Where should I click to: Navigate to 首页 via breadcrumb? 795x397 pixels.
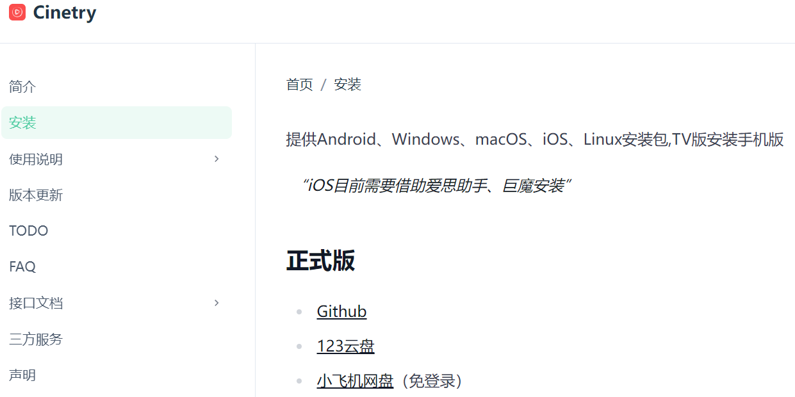[299, 84]
